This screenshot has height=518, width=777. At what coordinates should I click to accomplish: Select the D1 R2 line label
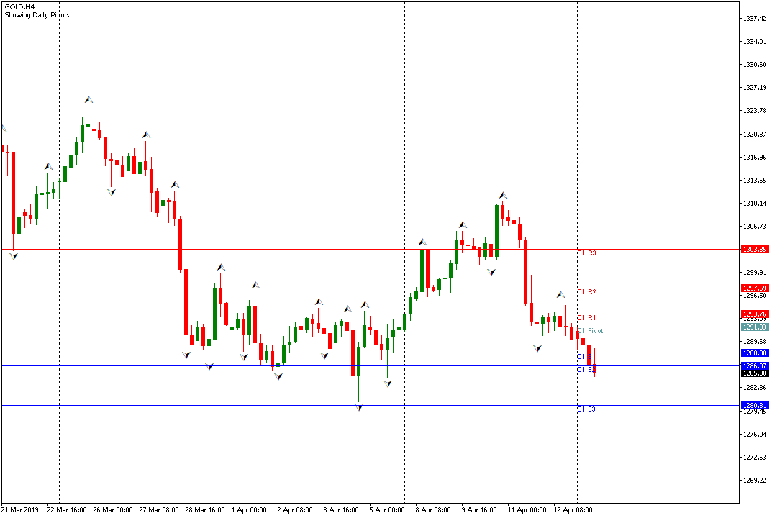pyautogui.click(x=586, y=292)
